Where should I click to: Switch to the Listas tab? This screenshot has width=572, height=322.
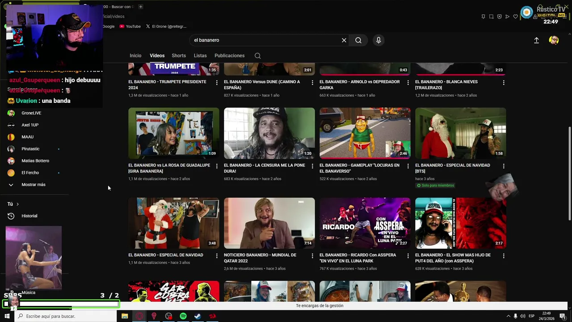[x=200, y=56]
